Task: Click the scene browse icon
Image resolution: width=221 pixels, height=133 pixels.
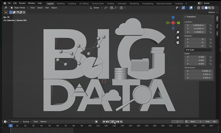Action: point(200,3)
